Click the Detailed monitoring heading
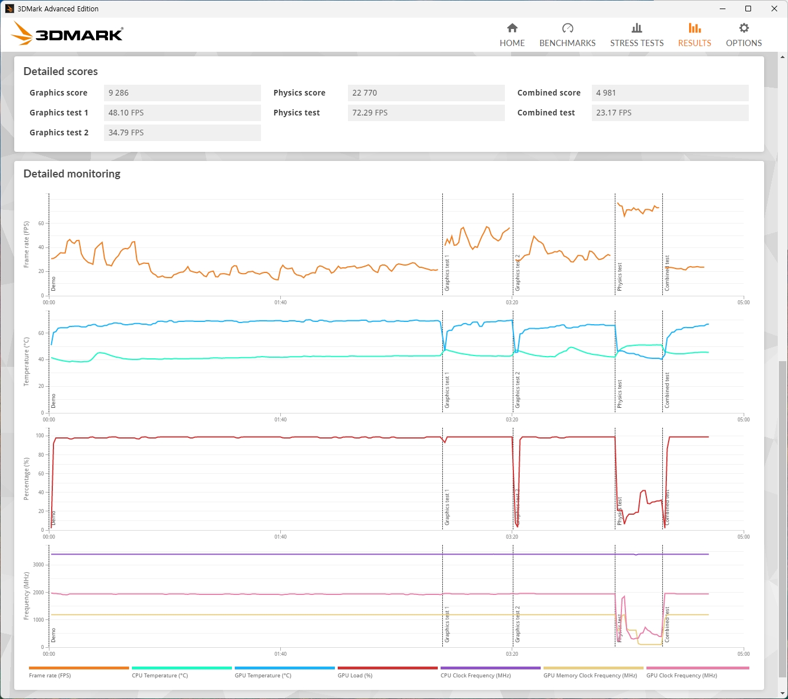788x699 pixels. 72,174
